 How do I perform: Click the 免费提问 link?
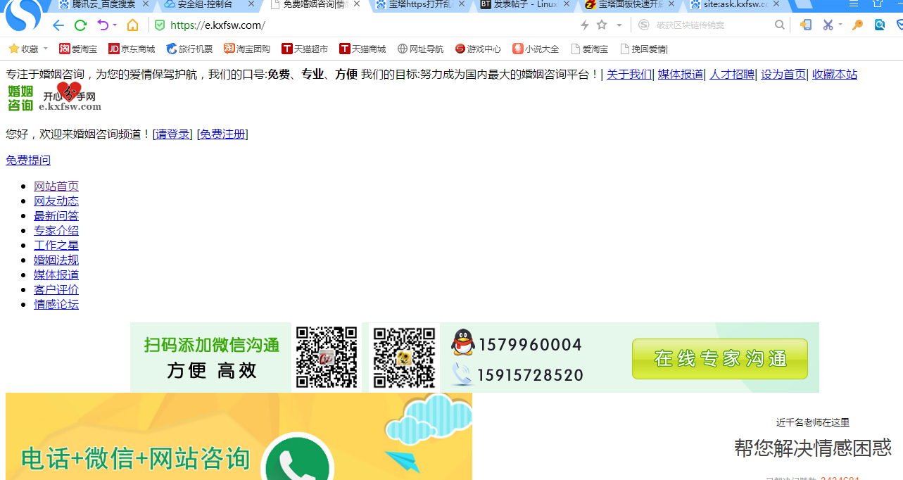pos(28,160)
